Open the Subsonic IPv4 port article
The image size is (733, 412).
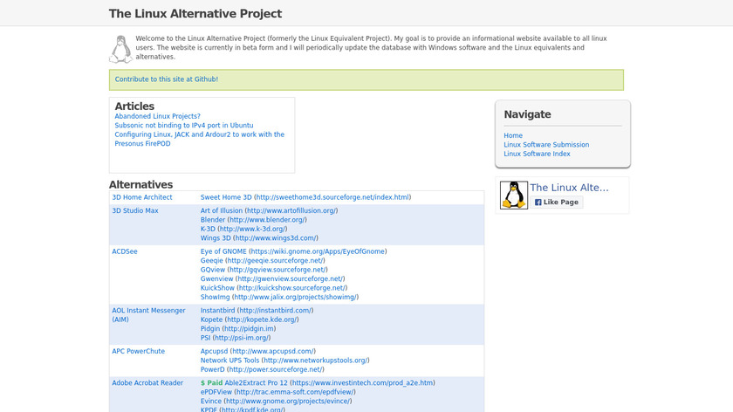(184, 126)
